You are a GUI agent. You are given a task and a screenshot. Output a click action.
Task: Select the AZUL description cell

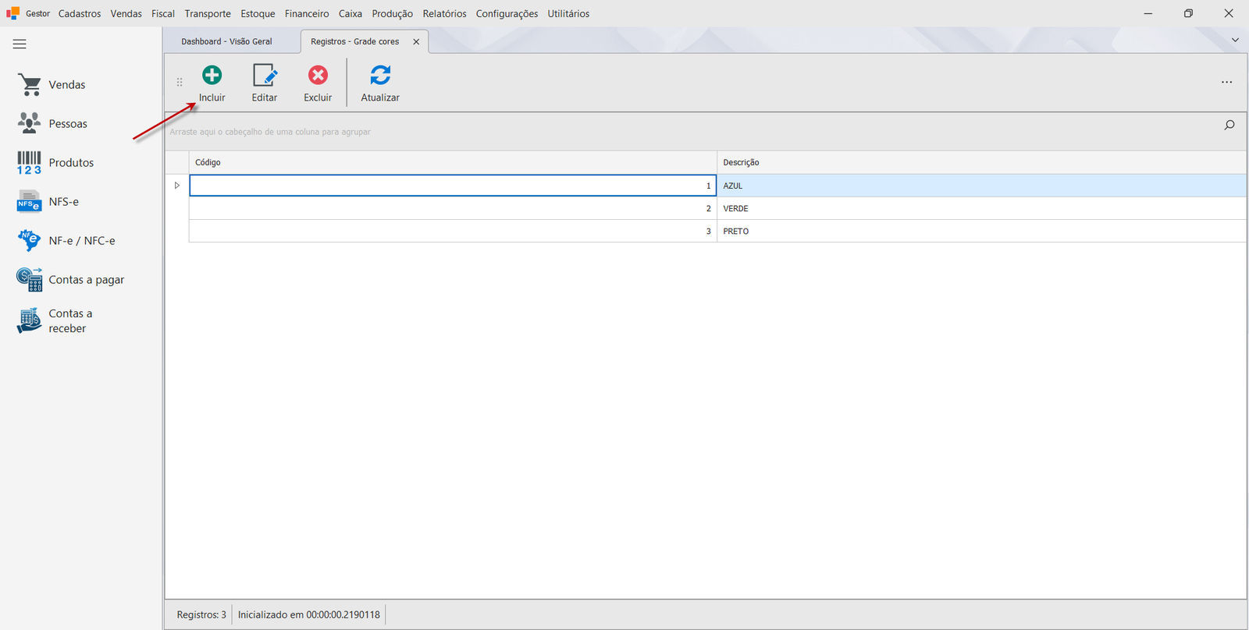(x=981, y=186)
